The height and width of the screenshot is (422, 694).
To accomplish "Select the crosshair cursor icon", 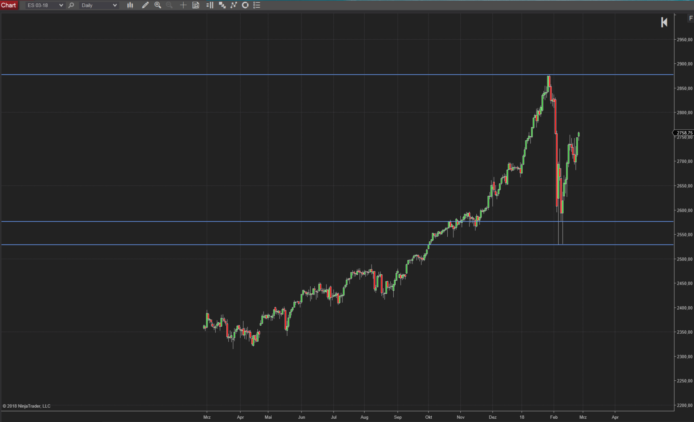I will (183, 5).
